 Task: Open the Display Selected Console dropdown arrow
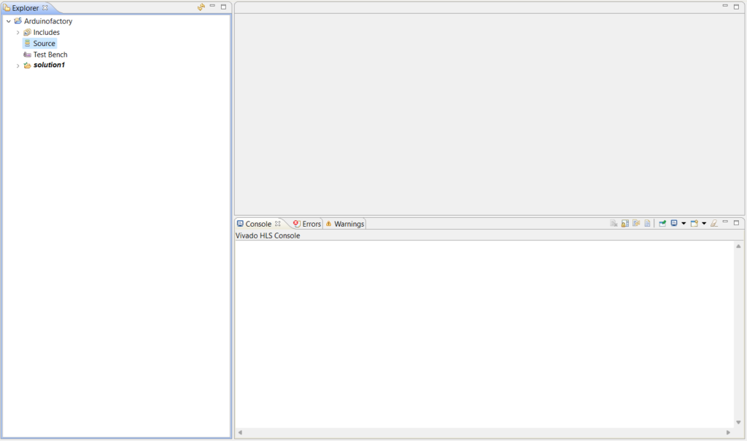pyautogui.click(x=684, y=224)
